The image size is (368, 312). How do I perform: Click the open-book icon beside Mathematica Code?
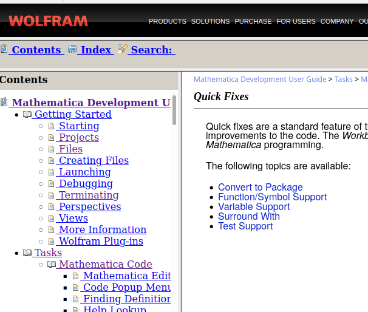click(52, 264)
